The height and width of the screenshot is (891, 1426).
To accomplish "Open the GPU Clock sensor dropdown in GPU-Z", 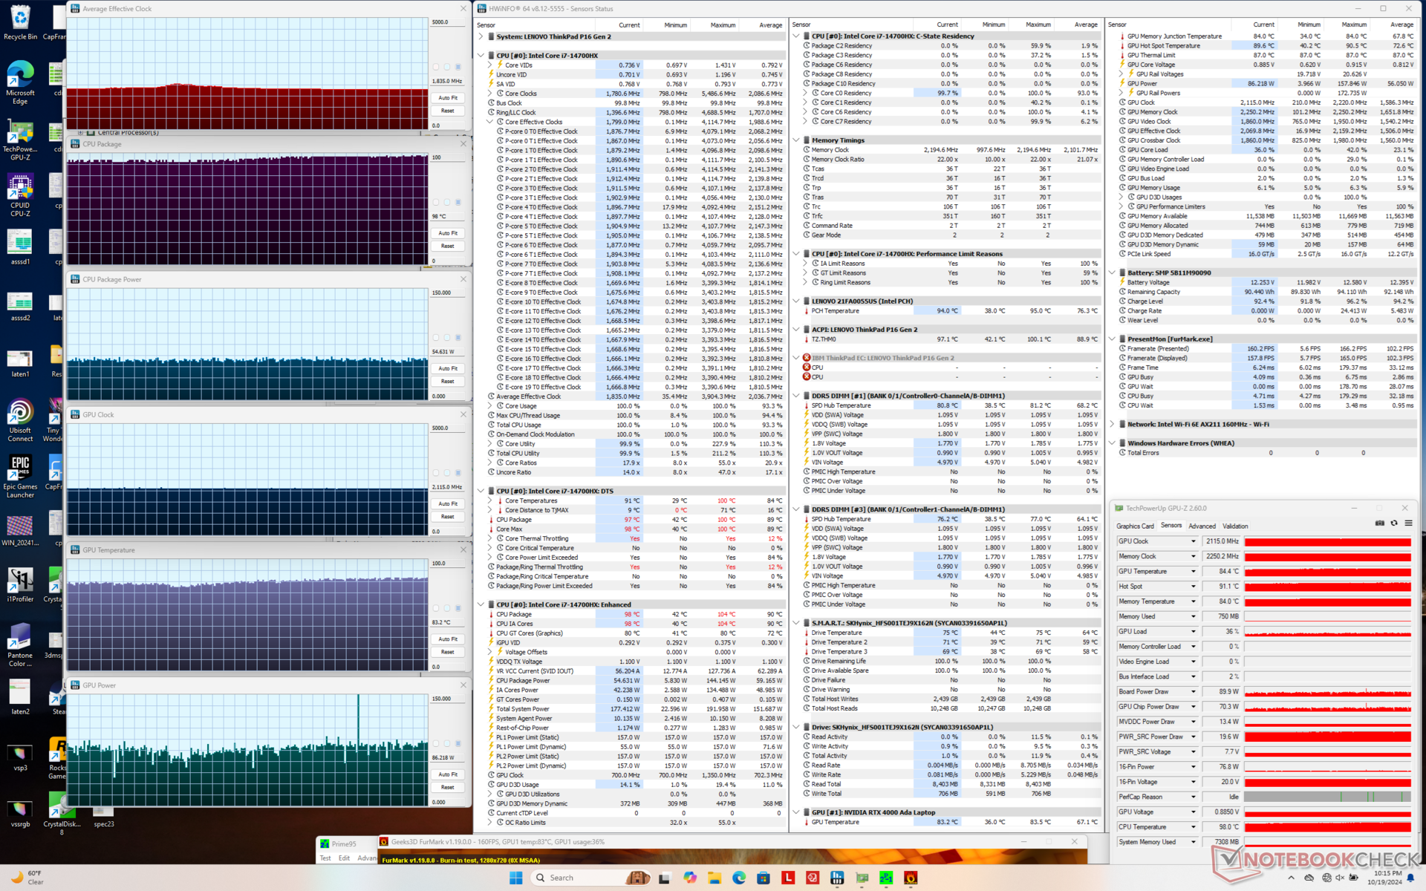I will (x=1194, y=541).
